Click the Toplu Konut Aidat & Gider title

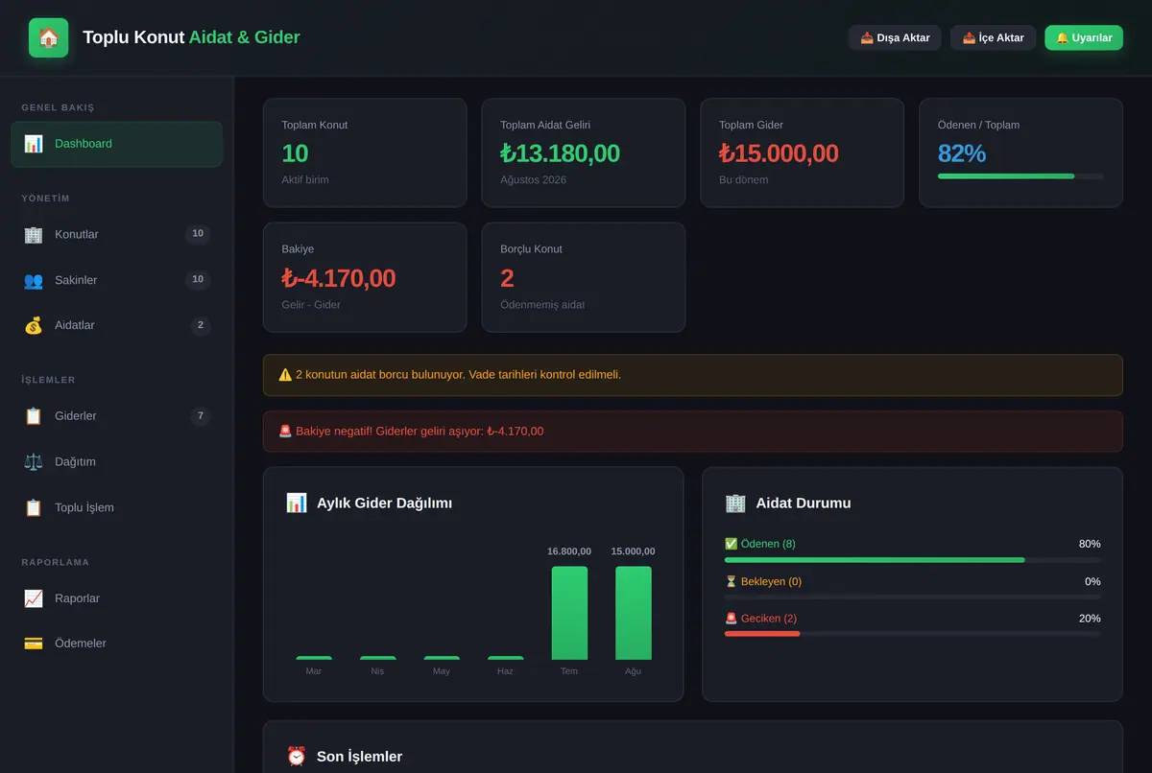(x=191, y=37)
